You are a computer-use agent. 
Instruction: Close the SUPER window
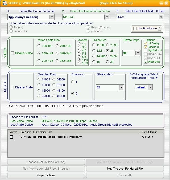pyautogui.click(x=166, y=3)
